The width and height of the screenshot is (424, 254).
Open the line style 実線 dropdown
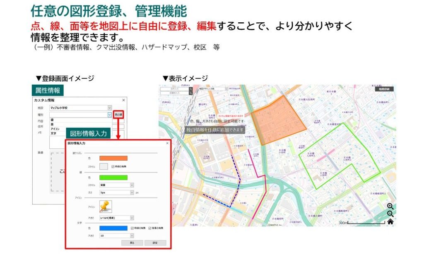coord(116,185)
